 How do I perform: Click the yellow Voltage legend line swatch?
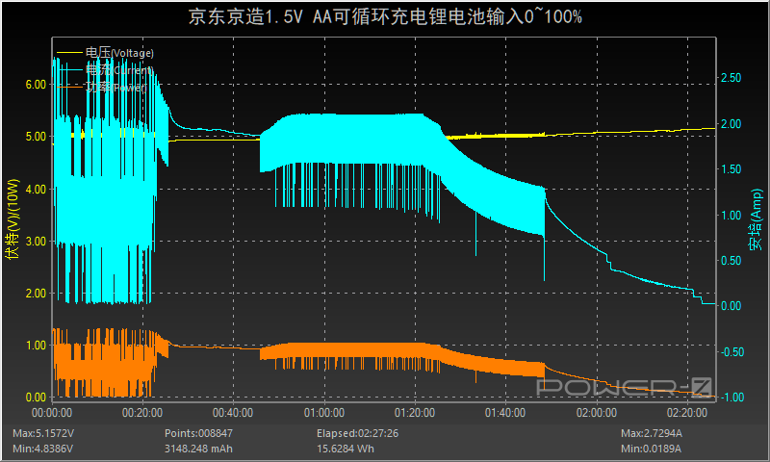[x=69, y=52]
